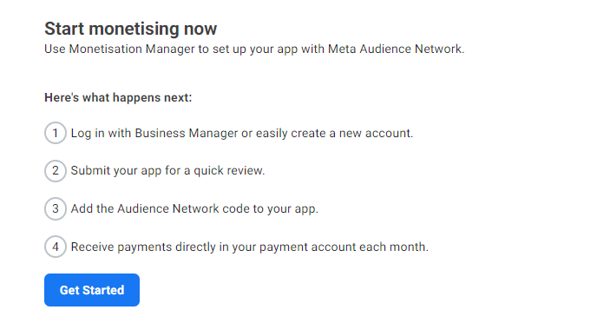Click 'Here's what happens next:' subheading
This screenshot has height=323, width=597.
coord(118,97)
